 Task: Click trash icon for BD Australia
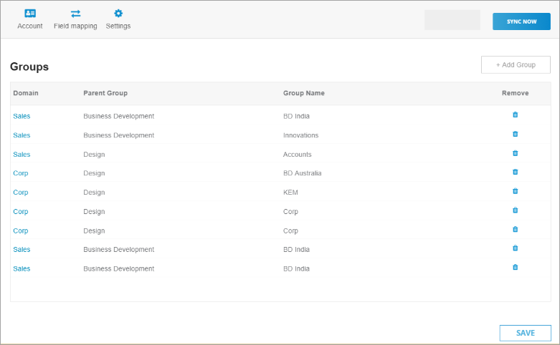(x=515, y=172)
